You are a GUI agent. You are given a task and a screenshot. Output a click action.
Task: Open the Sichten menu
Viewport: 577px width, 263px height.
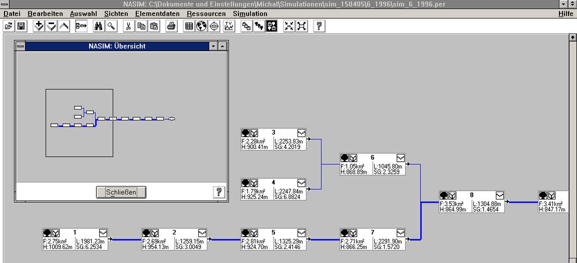tap(116, 13)
